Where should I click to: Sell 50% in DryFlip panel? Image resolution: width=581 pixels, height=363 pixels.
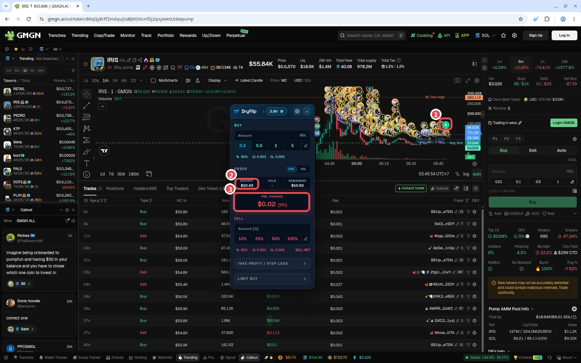click(276, 239)
